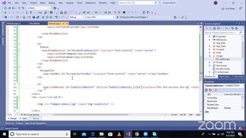Click the Search Solution Explorer input field
The image size is (246, 138).
coord(221,33)
